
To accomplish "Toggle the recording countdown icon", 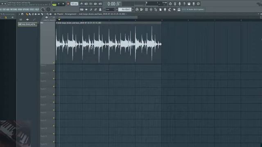I will [x=91, y=4].
